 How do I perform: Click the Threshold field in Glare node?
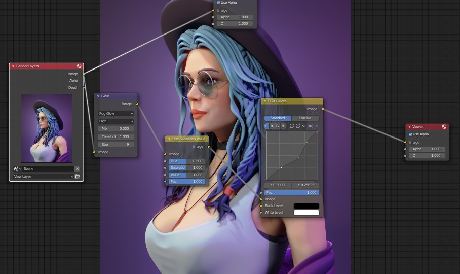pyautogui.click(x=116, y=136)
